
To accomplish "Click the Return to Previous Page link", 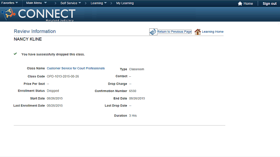I will pyautogui.click(x=174, y=32).
